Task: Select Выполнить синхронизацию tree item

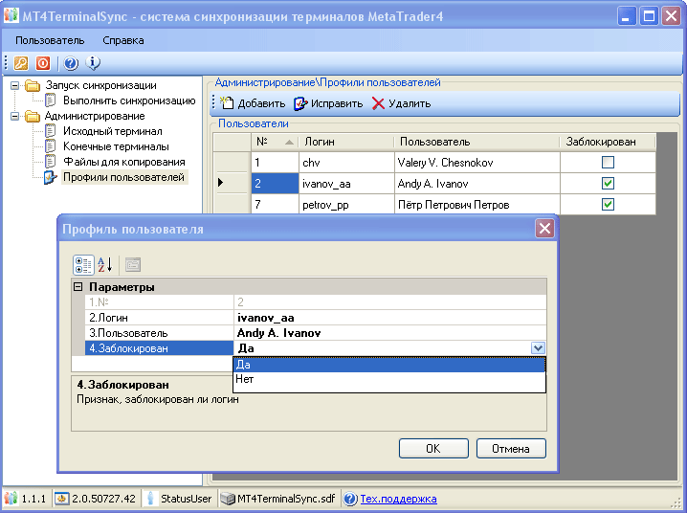Action: coord(129,100)
